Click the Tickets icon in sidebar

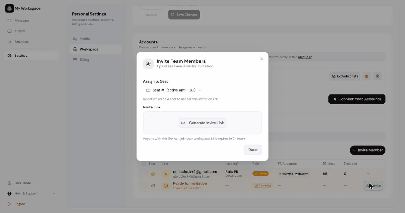tap(10, 31)
